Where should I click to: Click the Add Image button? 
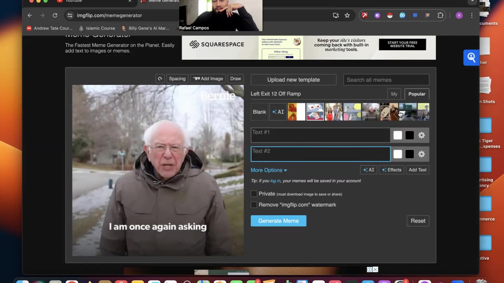[x=208, y=79]
